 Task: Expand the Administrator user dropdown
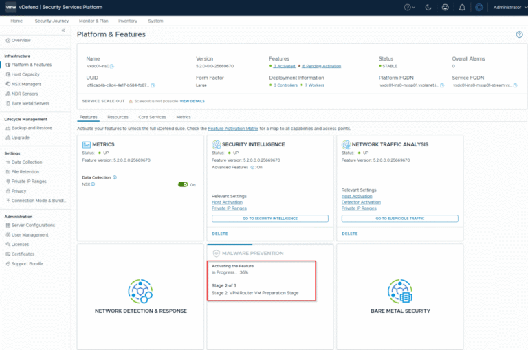point(510,7)
